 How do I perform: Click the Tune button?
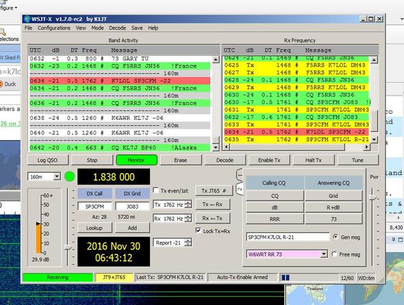tap(358, 160)
